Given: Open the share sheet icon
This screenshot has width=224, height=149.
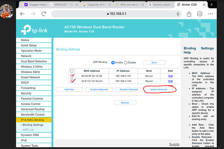Looking at the screenshot, I should (x=189, y=14).
